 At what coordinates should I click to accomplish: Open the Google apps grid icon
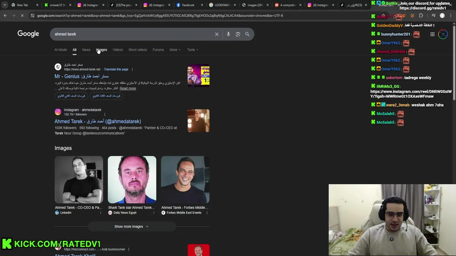click(x=432, y=34)
